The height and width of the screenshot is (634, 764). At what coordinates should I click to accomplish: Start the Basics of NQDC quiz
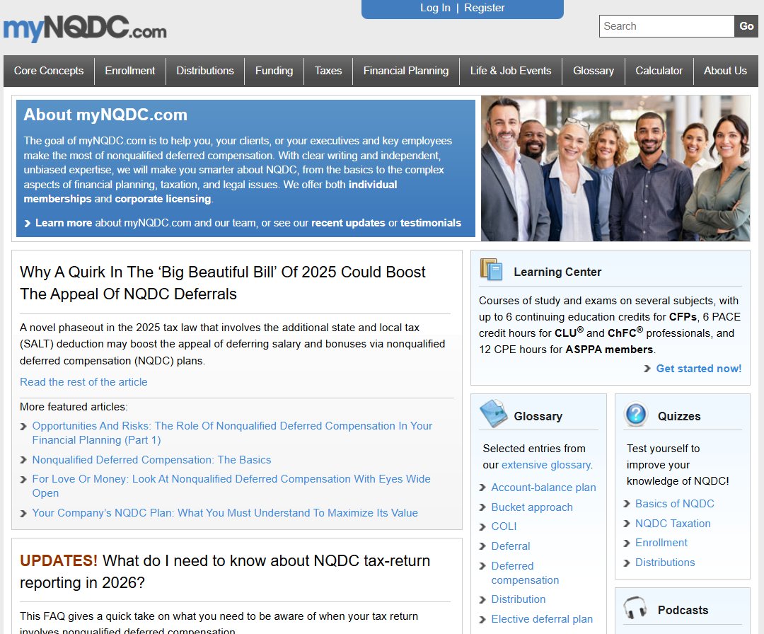675,504
